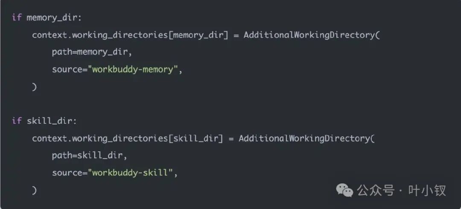Image resolution: width=461 pixels, height=209 pixels.
Task: Click context.working_directories on the skill line
Action: (x=100, y=139)
